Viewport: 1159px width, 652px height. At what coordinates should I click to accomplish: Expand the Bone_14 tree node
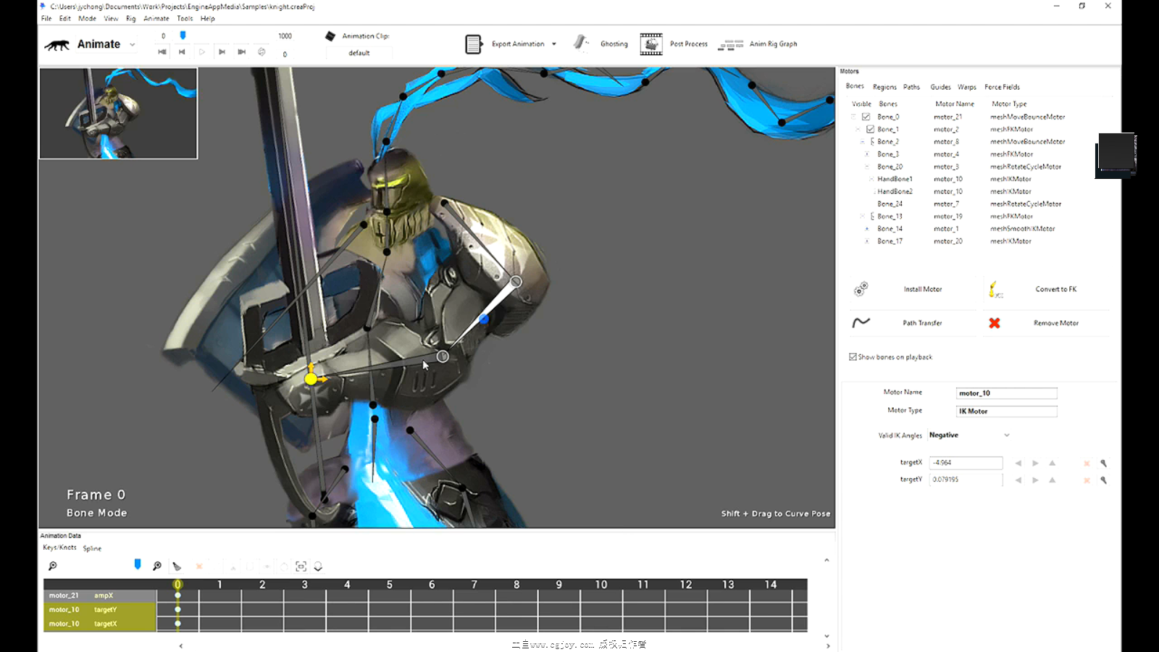866,228
